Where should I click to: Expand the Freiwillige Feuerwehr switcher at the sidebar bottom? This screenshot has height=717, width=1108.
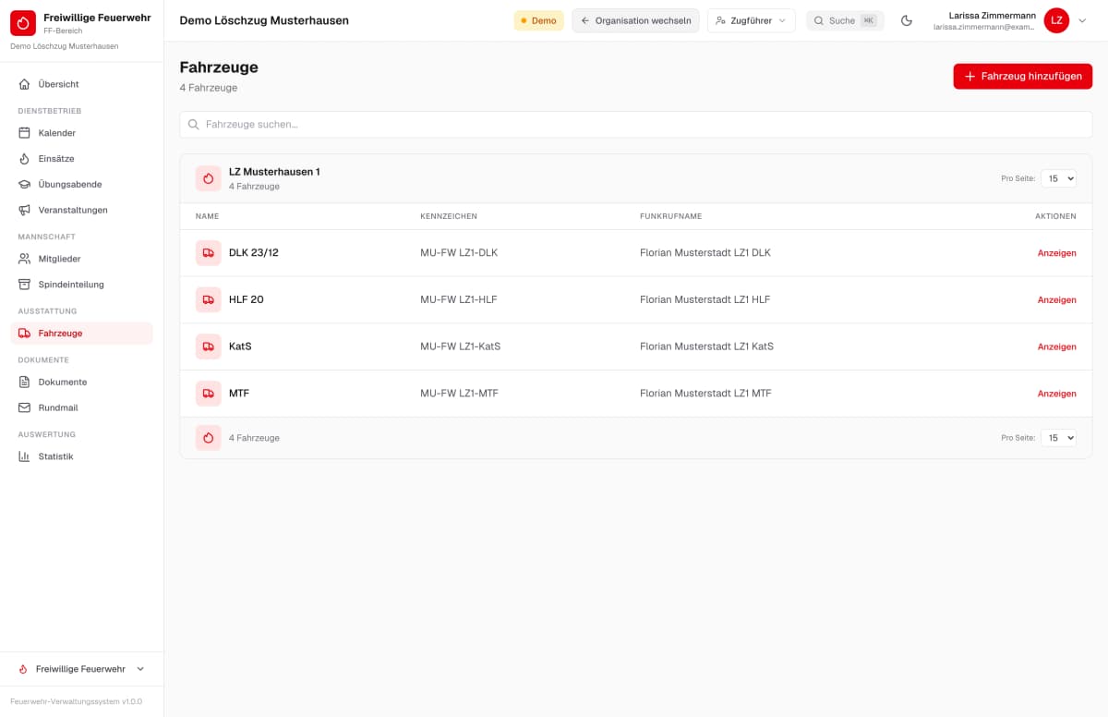tap(81, 669)
